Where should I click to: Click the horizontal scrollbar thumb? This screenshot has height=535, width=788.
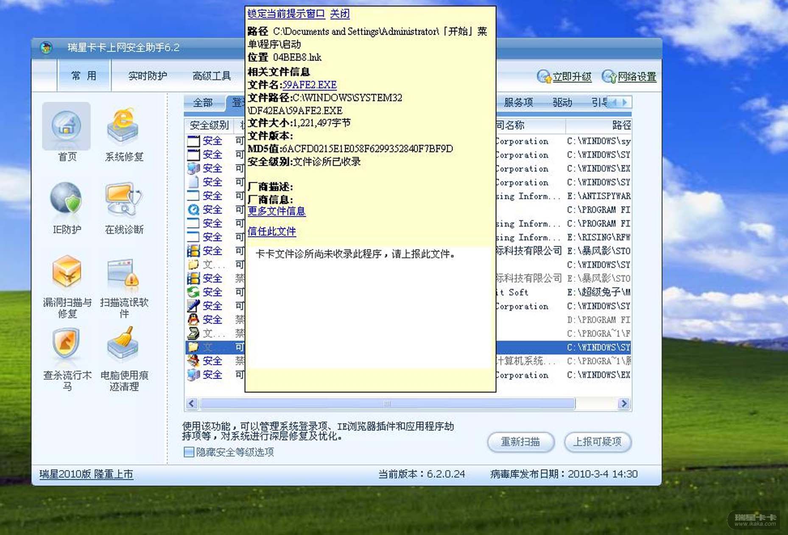tap(387, 404)
